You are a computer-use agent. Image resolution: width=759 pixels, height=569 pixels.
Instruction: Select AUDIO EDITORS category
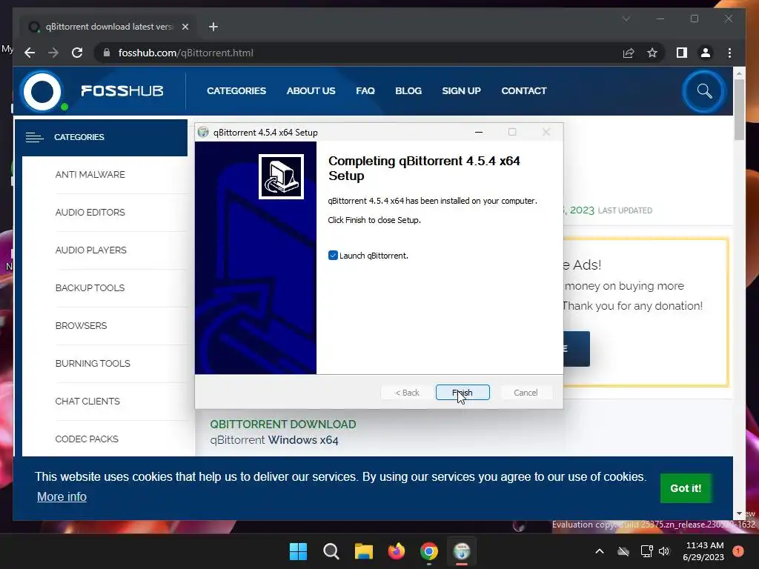(x=90, y=213)
